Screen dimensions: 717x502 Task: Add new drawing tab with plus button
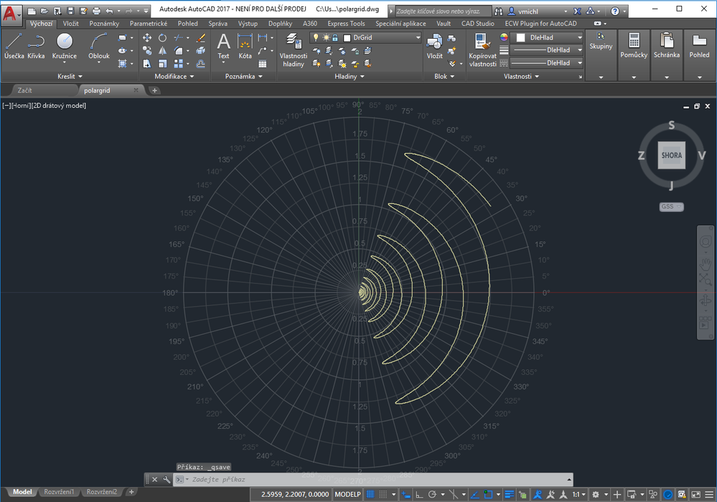click(x=154, y=90)
